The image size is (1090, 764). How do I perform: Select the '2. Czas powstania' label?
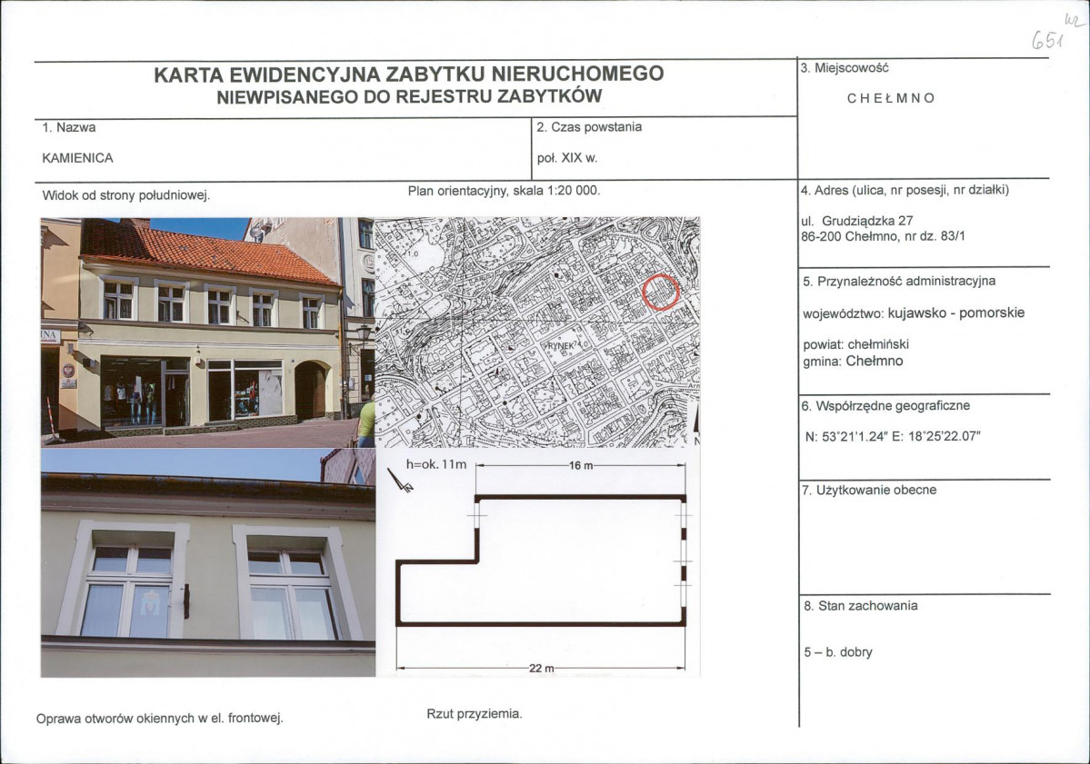589,127
